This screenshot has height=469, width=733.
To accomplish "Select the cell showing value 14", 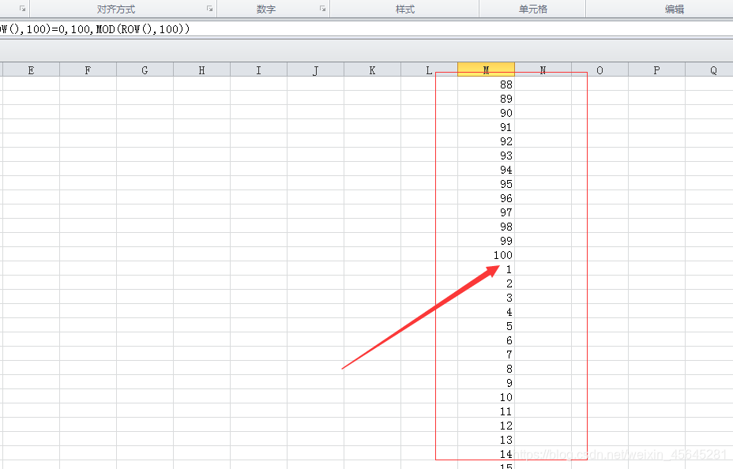I will pyautogui.click(x=487, y=453).
